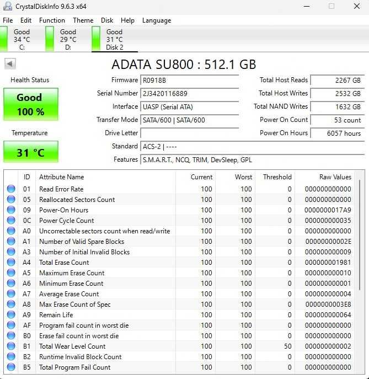
Task: Click green status bar of drive C:
Action: [x=3, y=39]
